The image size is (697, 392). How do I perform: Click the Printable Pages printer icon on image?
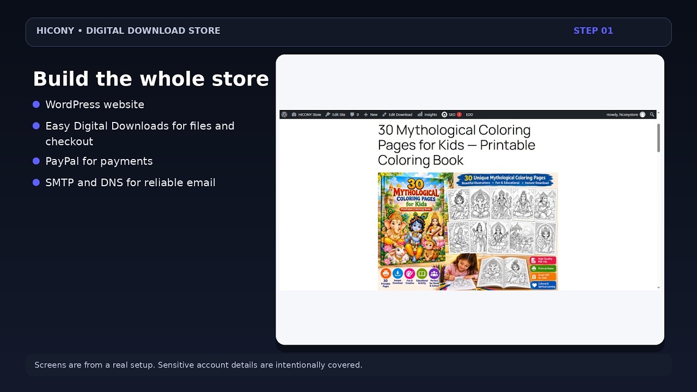tap(386, 273)
